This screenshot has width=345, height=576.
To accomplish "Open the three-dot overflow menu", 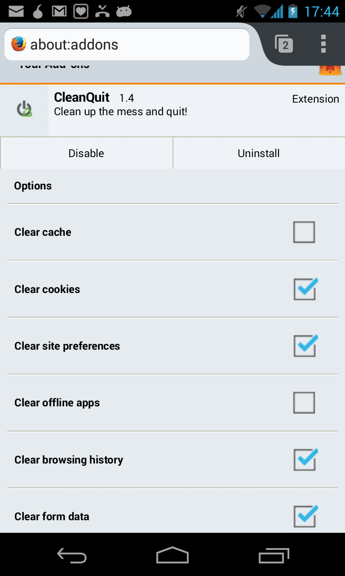I will (x=323, y=44).
